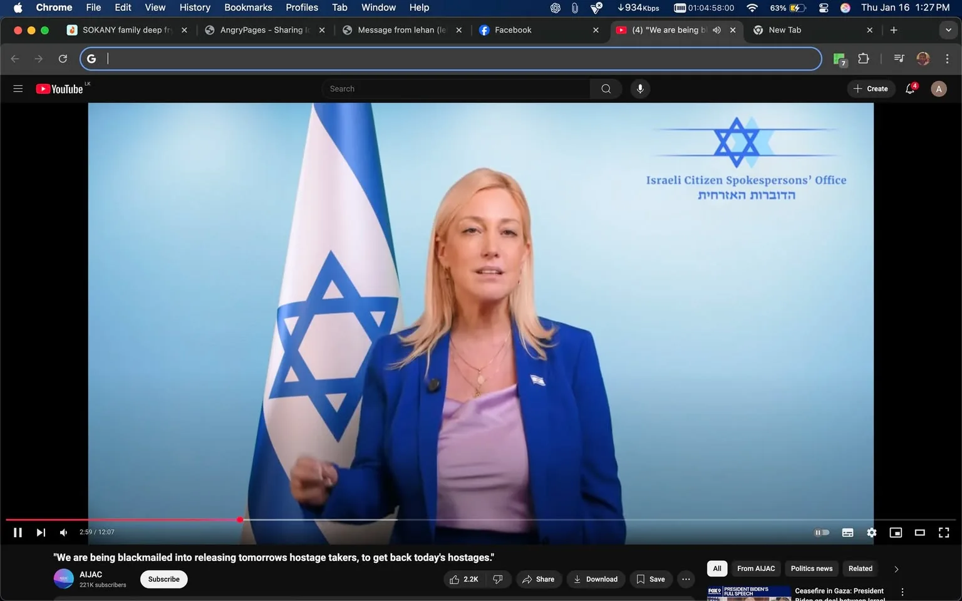The image size is (962, 601).
Task: Like the video with the thumbs up
Action: pyautogui.click(x=462, y=579)
